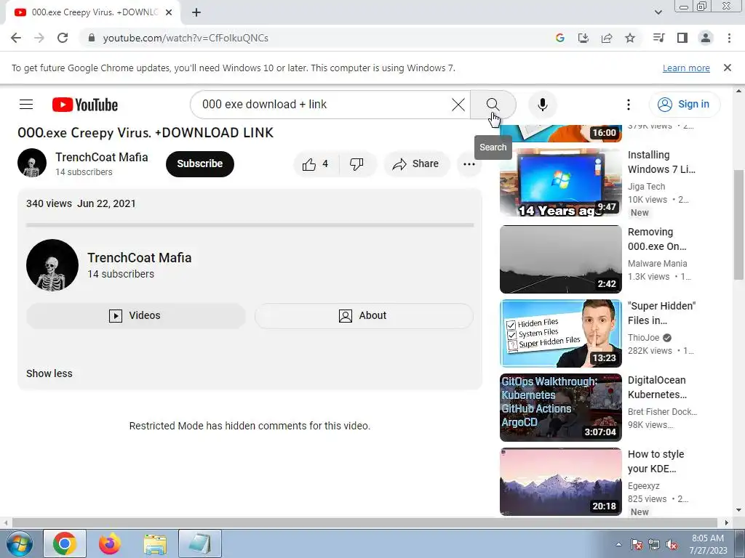The image size is (745, 558).
Task: Open the tab search chevron
Action: (x=658, y=12)
